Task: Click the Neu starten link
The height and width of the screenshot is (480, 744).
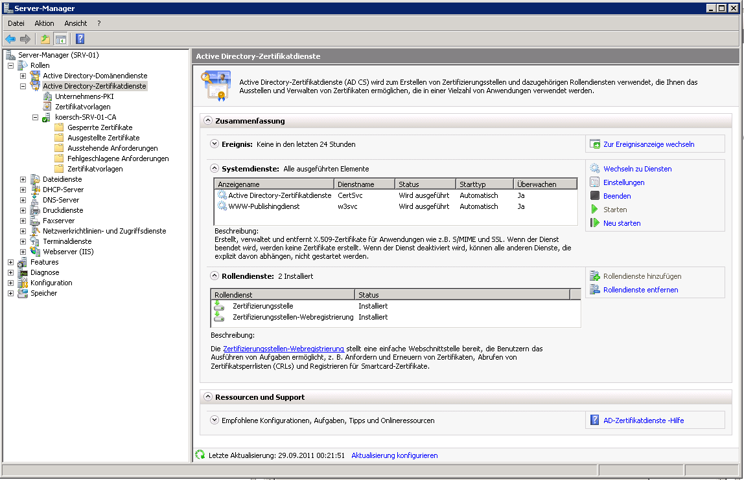Action: point(622,223)
